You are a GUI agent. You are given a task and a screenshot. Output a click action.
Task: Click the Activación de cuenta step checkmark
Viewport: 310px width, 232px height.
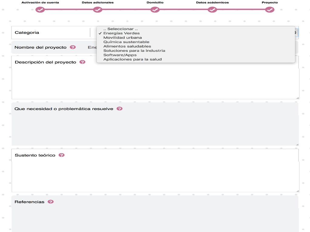[x=40, y=9]
